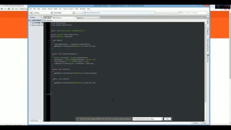Navigate forward with editor tab arrow
Screen dimensions: 231x130
(48, 17)
